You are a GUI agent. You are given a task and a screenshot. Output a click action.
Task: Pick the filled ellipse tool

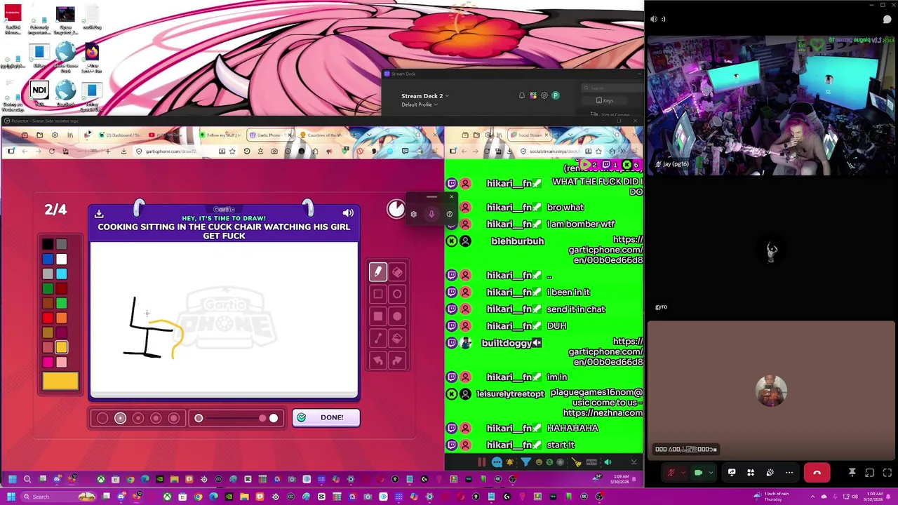pyautogui.click(x=397, y=316)
